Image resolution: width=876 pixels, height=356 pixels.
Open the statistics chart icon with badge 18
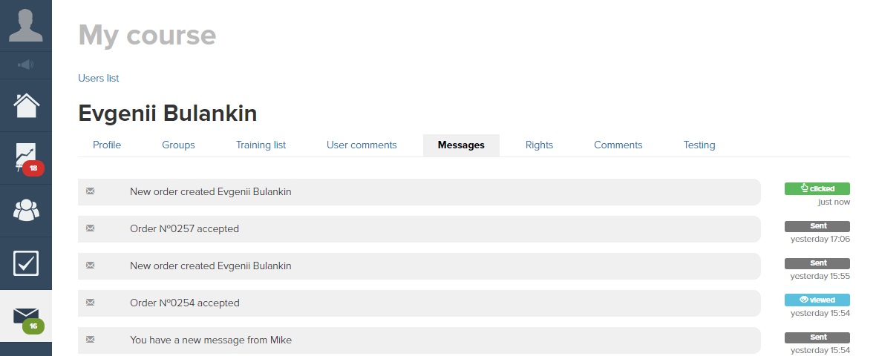(26, 159)
